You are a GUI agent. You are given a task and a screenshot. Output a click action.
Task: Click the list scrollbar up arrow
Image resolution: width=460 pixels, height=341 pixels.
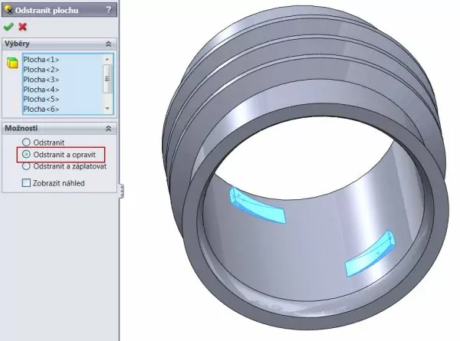(107, 58)
